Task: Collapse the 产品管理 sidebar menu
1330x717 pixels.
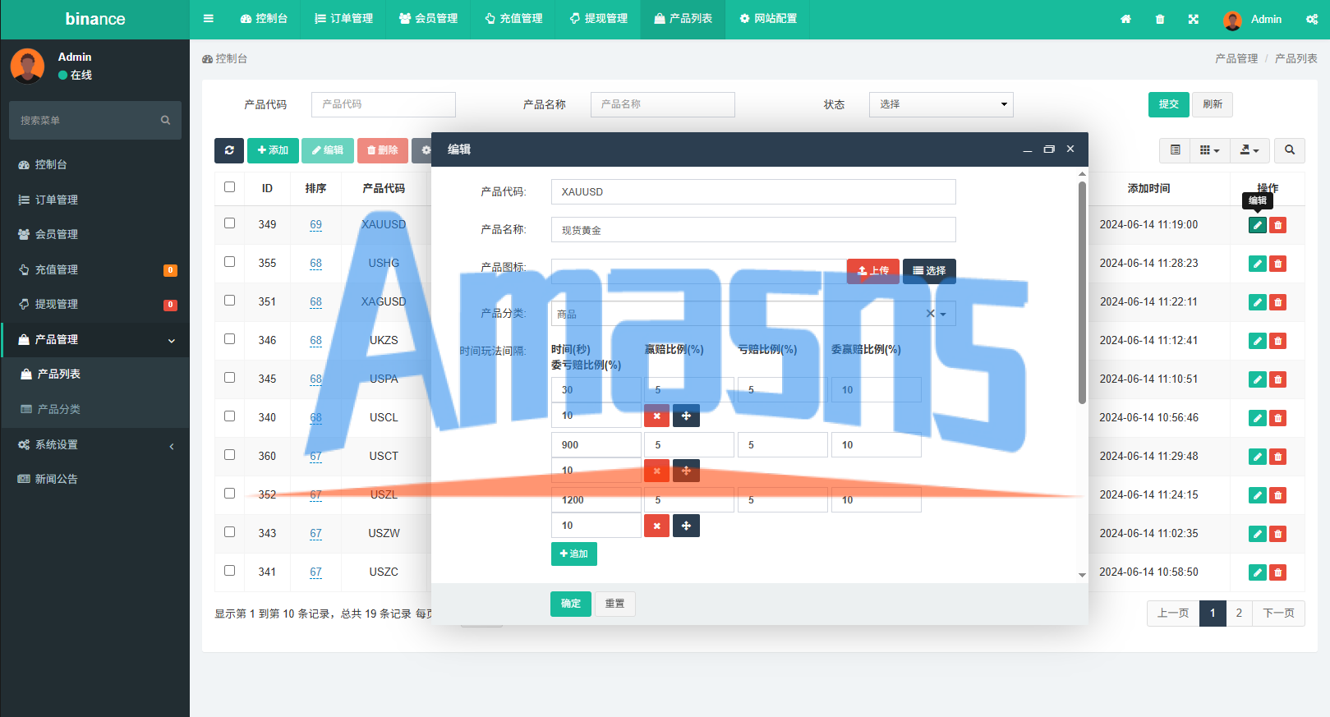Action: (x=95, y=339)
